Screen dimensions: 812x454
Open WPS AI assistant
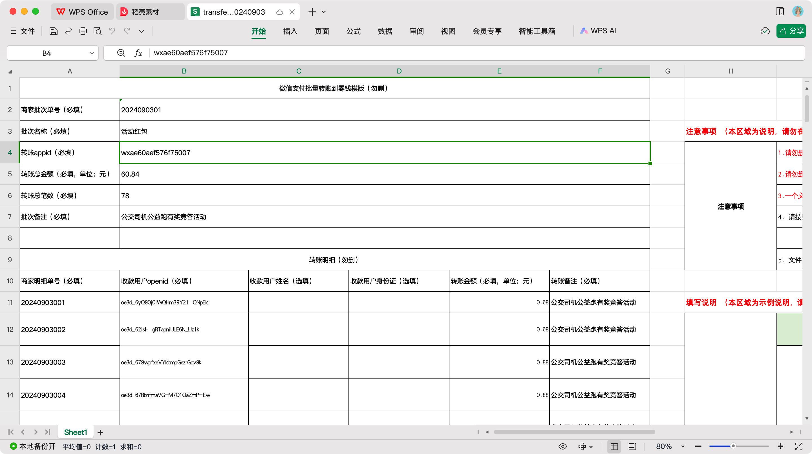598,31
